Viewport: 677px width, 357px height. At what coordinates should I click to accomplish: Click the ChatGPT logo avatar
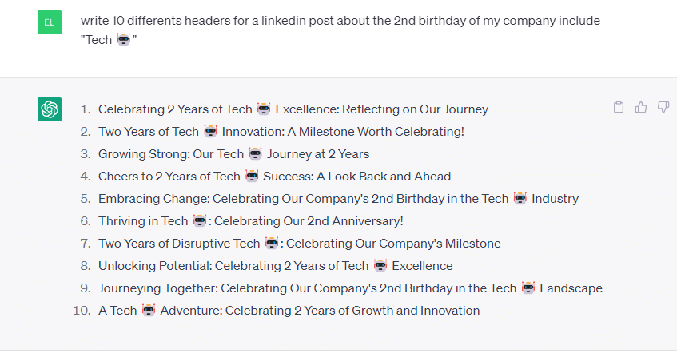(x=50, y=109)
